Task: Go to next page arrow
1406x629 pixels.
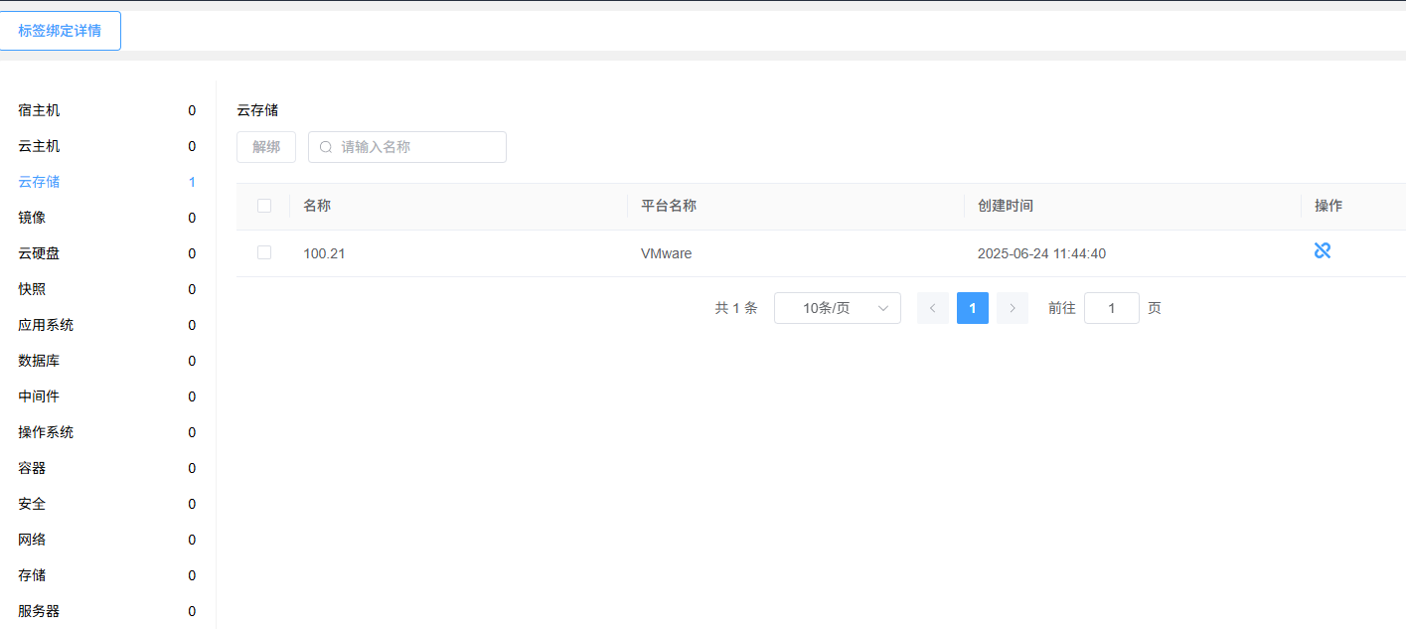Action: pyautogui.click(x=1013, y=308)
